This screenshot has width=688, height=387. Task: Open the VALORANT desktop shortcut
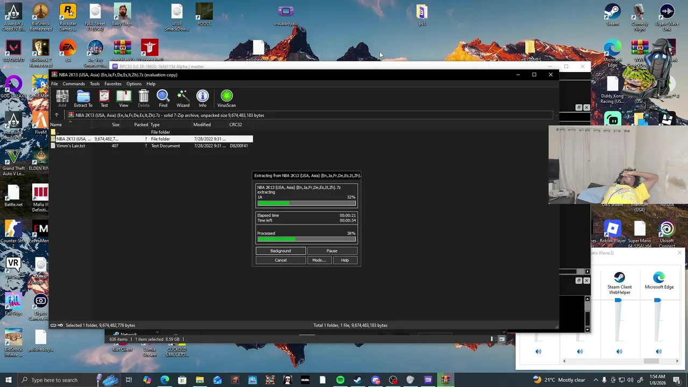pos(13,51)
